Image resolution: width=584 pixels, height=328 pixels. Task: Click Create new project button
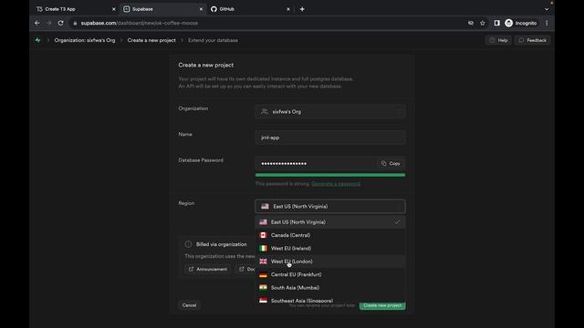tap(382, 305)
